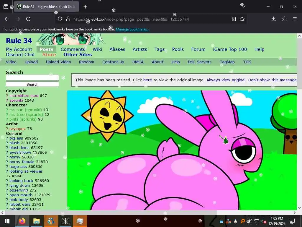This screenshot has height=227, width=302.
Task: Open Aliases in the navigation
Action: 117,49
